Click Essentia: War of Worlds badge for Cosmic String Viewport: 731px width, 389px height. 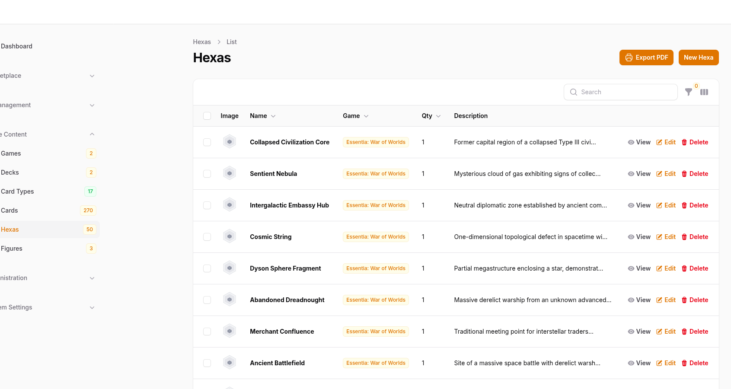coord(376,237)
